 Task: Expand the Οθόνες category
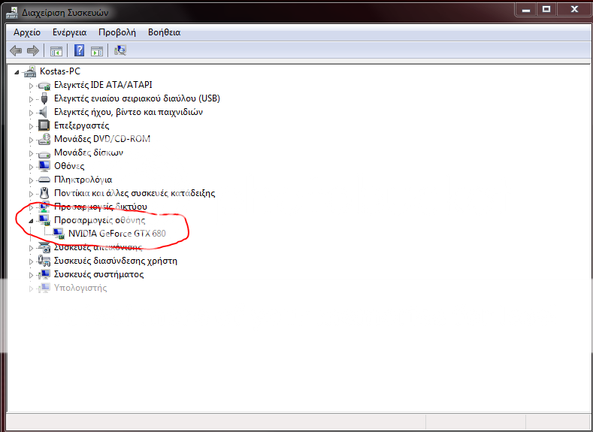(x=32, y=166)
